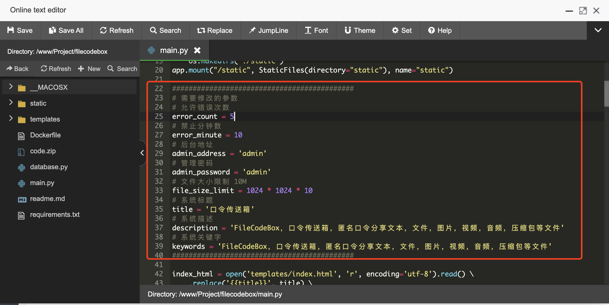Click the JumpLine pin icon

[252, 30]
